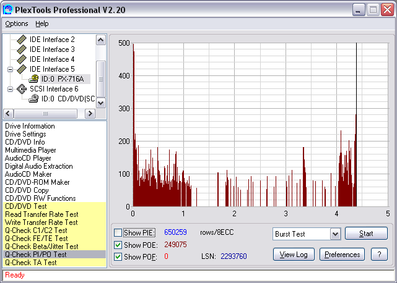Click the Ready status text
Screen dimensions: 397x283
coord(15,275)
